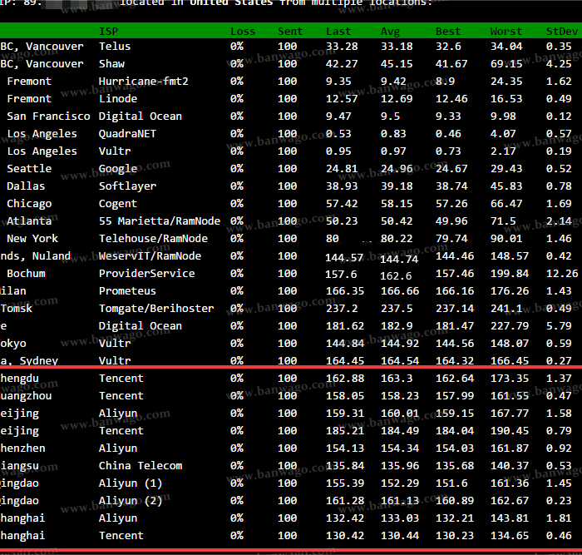Click the Loss column header
Image resolution: width=582 pixels, height=555 pixels.
[x=243, y=32]
